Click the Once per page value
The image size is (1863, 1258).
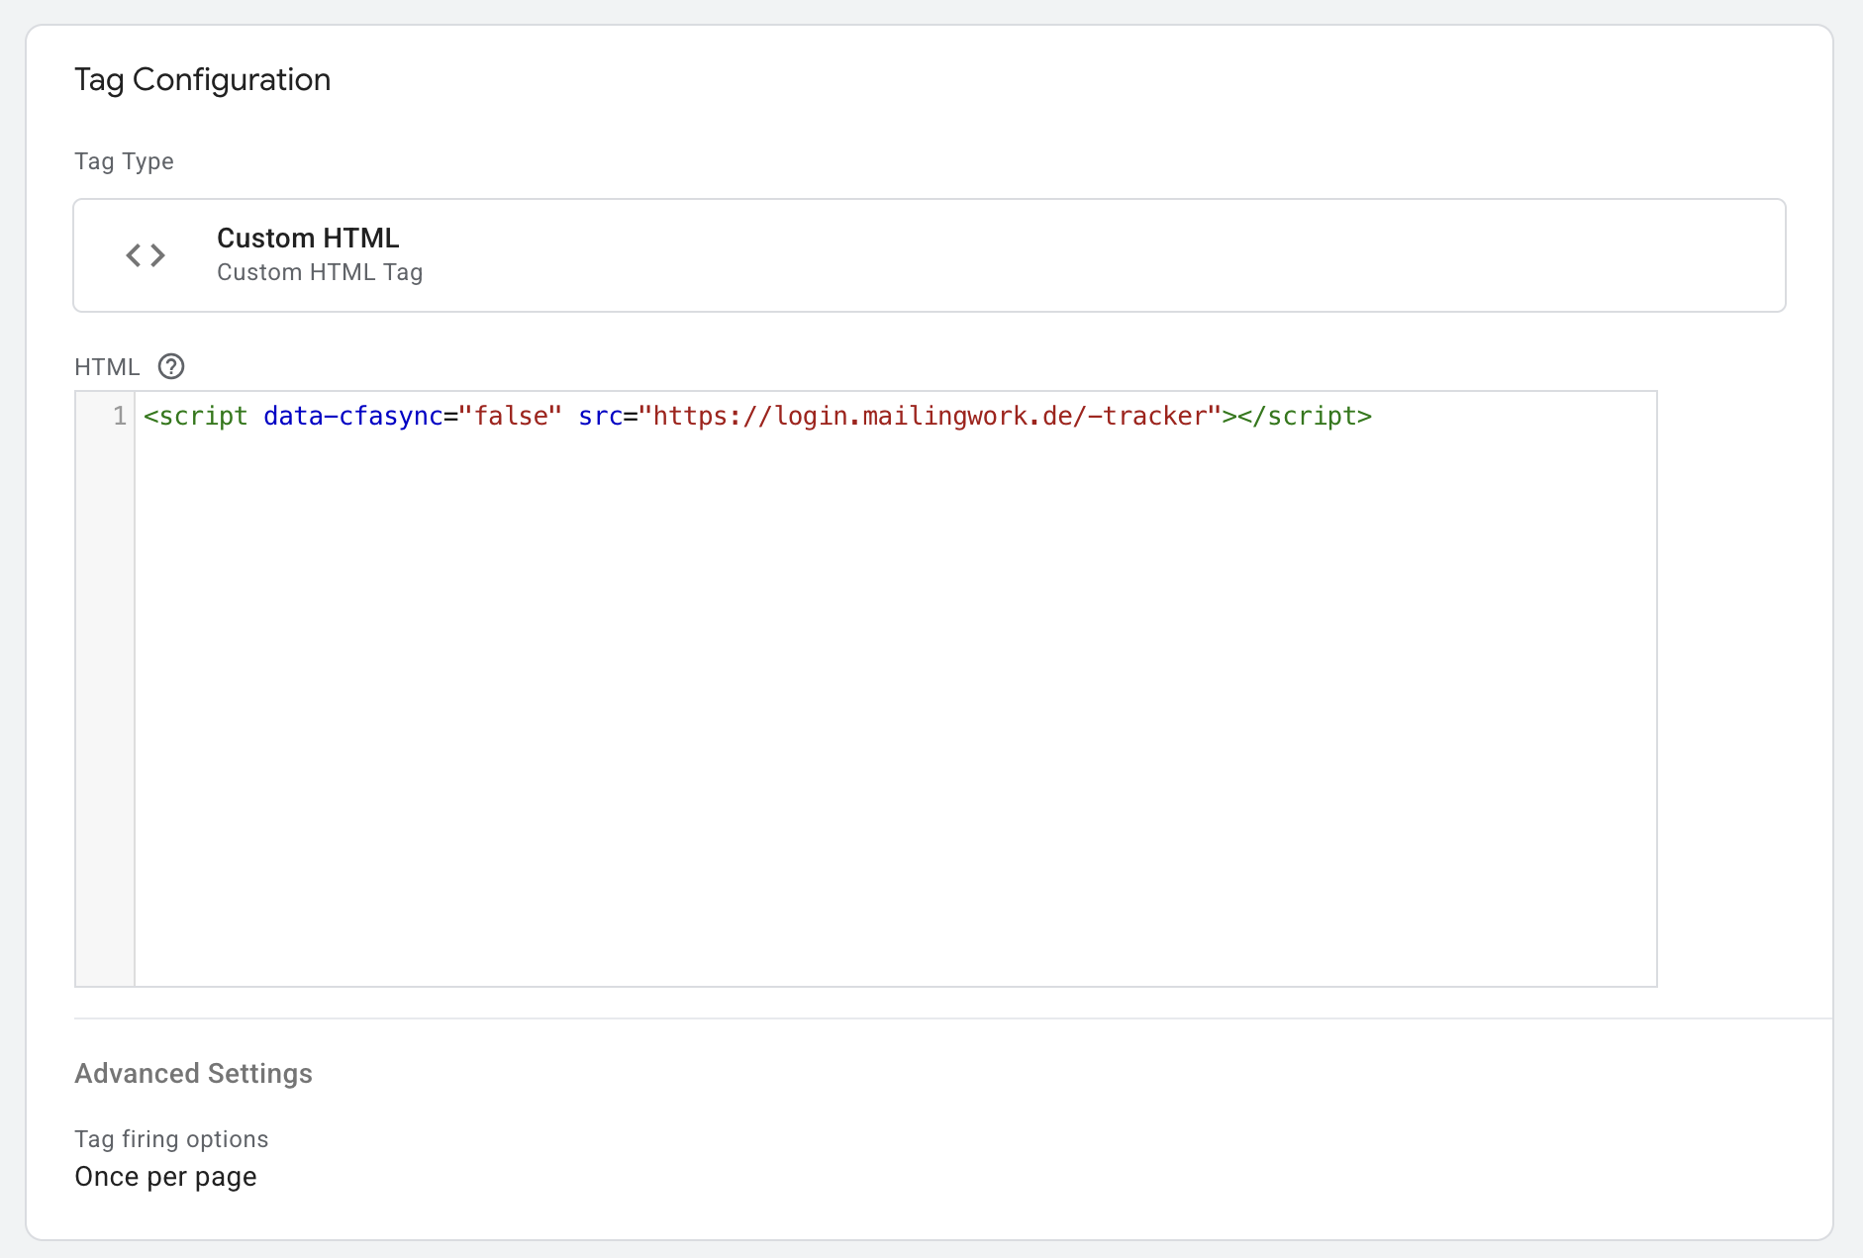165,1177
